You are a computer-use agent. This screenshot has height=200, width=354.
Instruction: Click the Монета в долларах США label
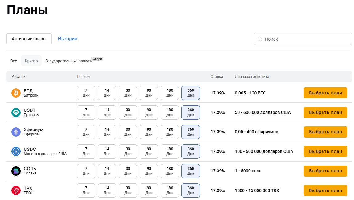coord(45,154)
